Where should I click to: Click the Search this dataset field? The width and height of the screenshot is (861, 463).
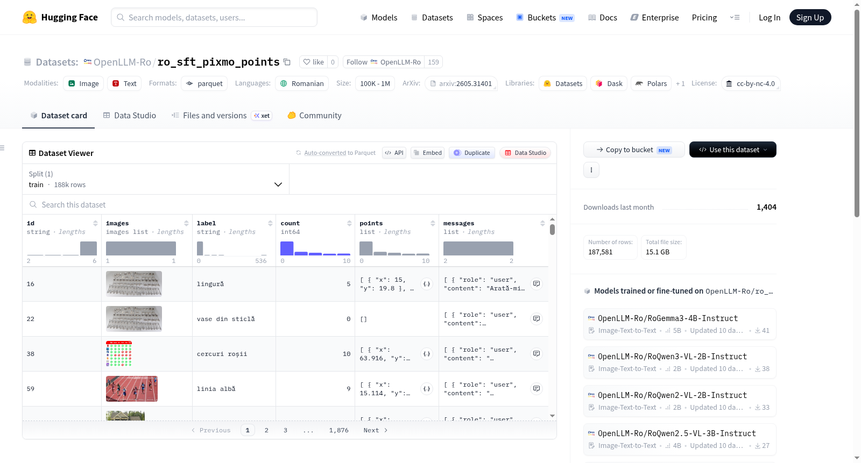(290, 205)
